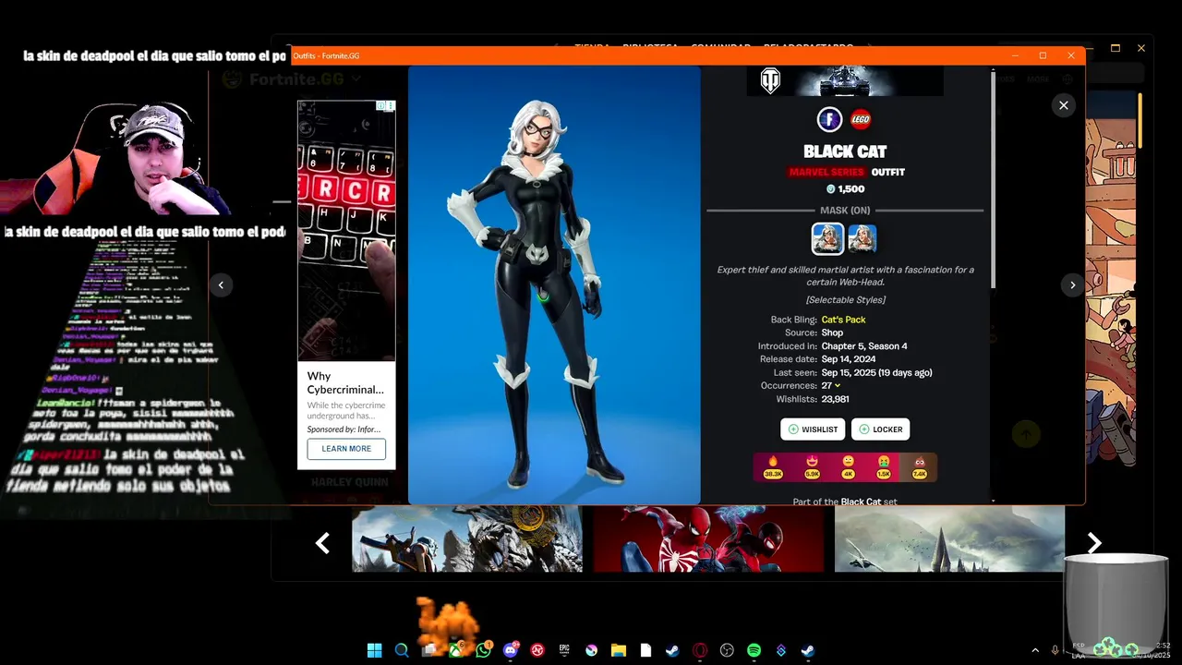Viewport: 1182px width, 665px height.
Task: Click Learn More on the cybercrime ad
Action: pyautogui.click(x=346, y=449)
